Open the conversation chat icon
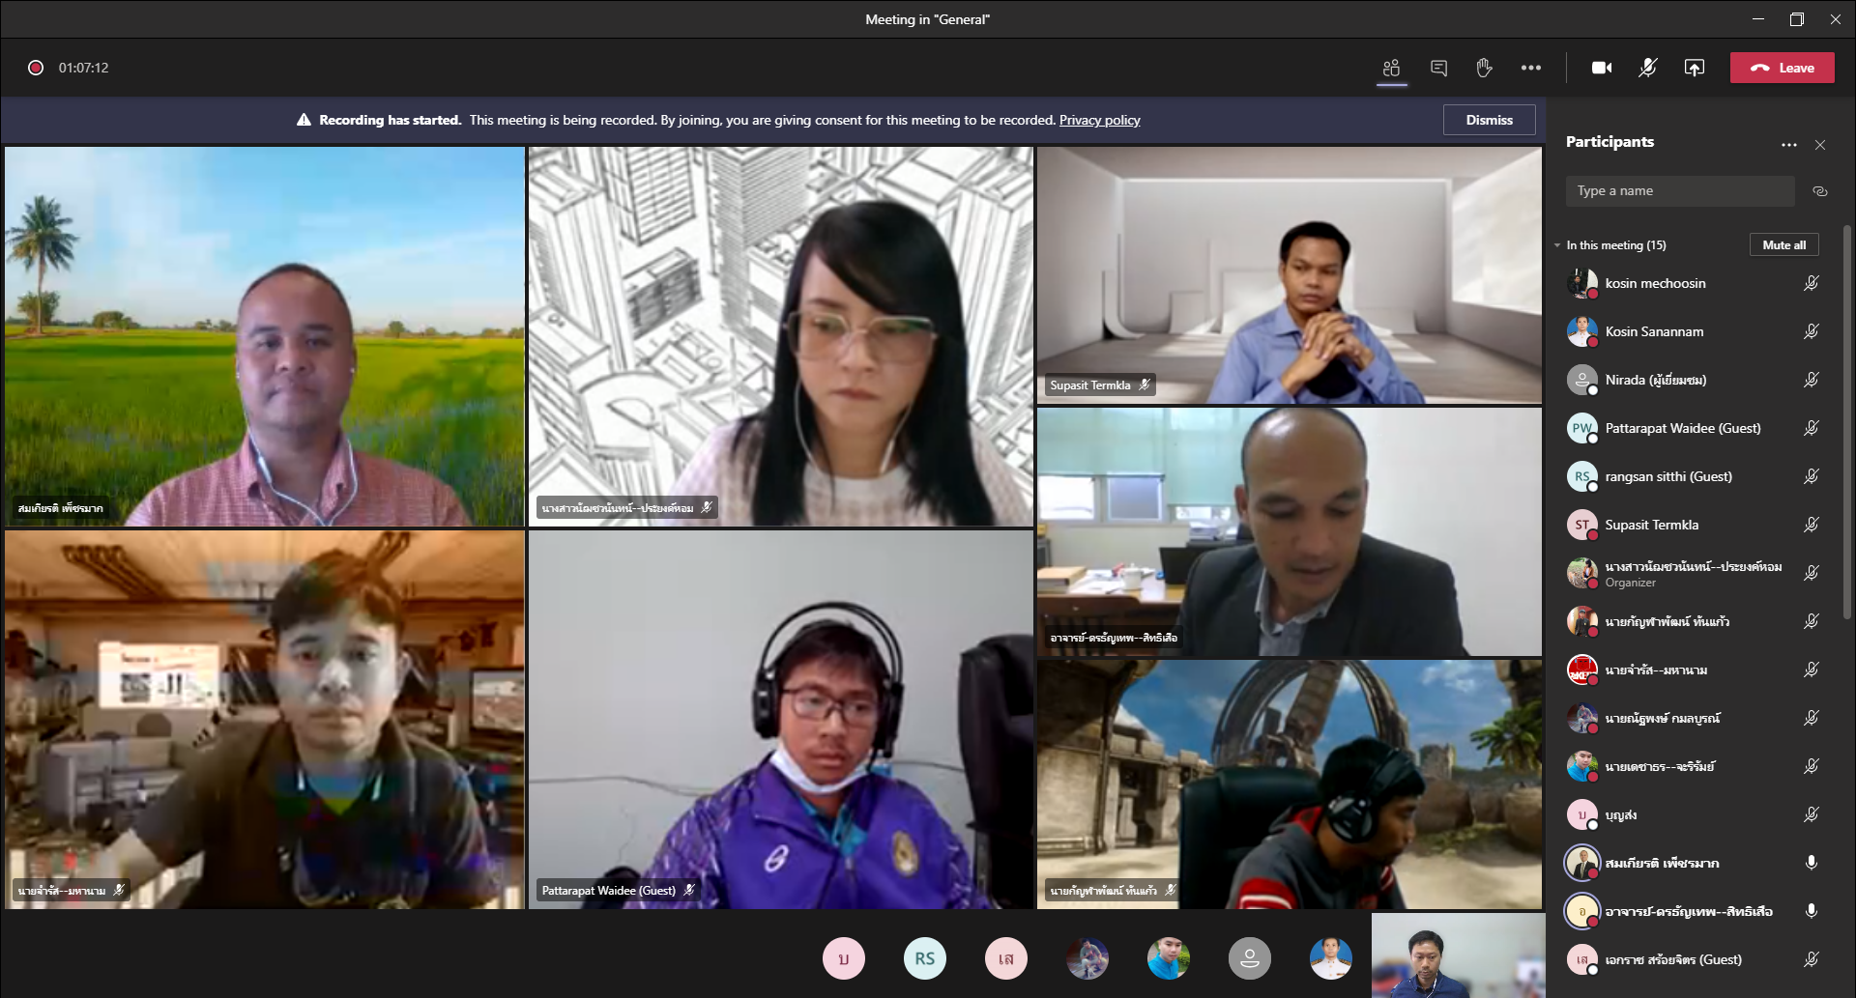The image size is (1856, 998). (x=1438, y=68)
